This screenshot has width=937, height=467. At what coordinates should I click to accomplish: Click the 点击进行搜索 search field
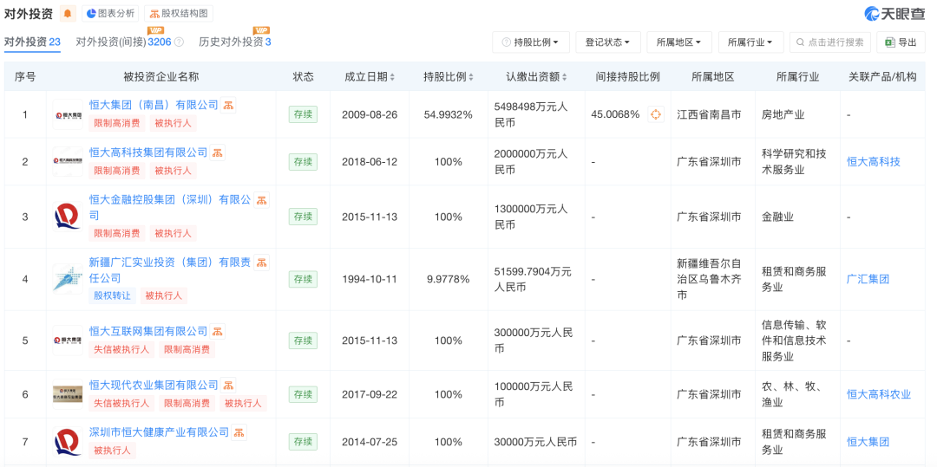click(x=830, y=42)
